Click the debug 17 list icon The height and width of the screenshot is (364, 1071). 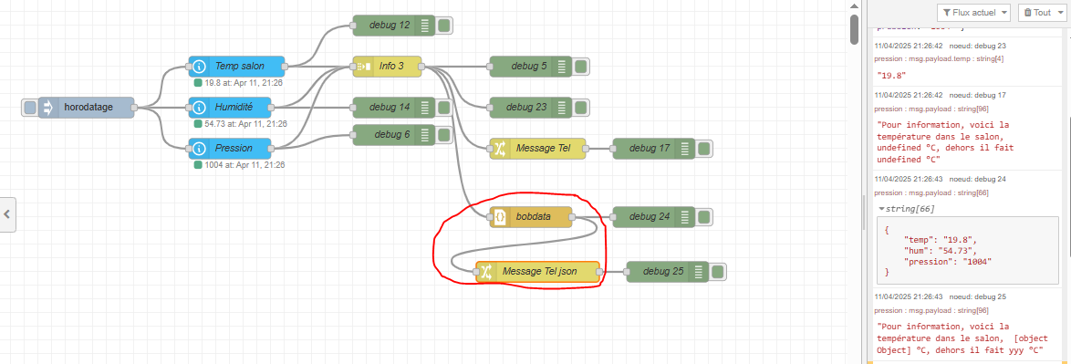click(684, 148)
